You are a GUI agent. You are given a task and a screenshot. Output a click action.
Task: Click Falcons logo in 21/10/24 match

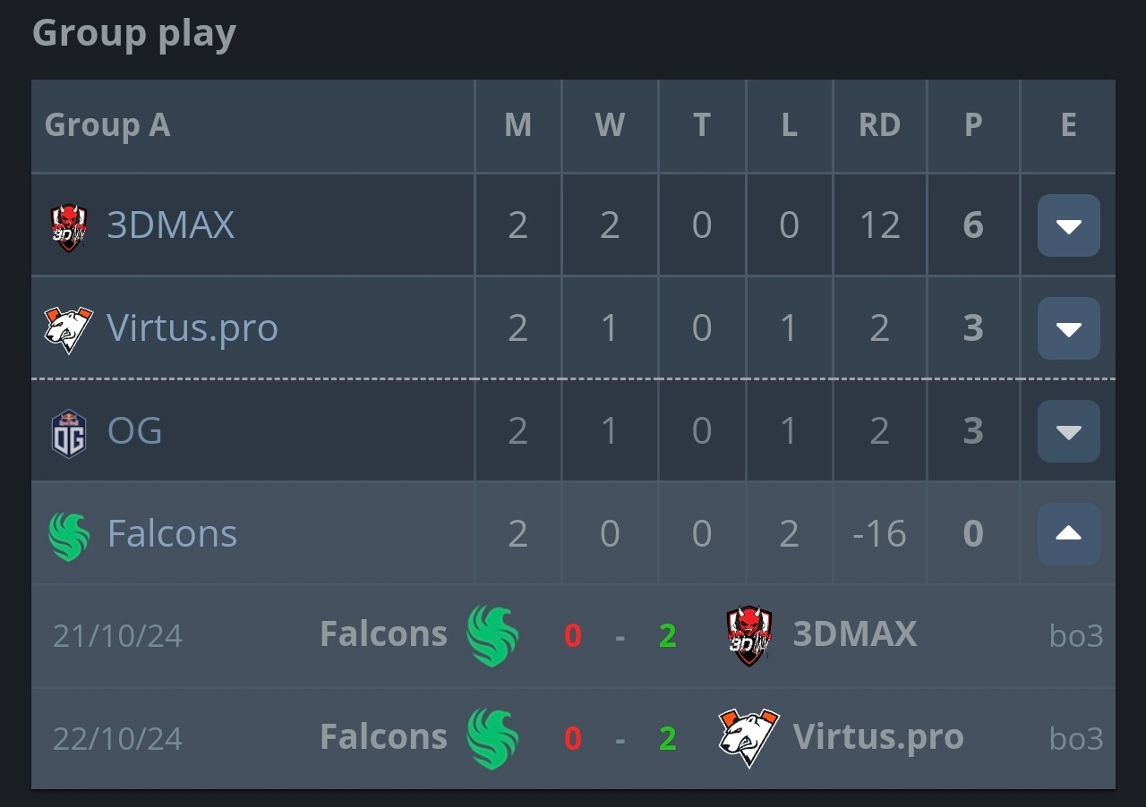492,636
